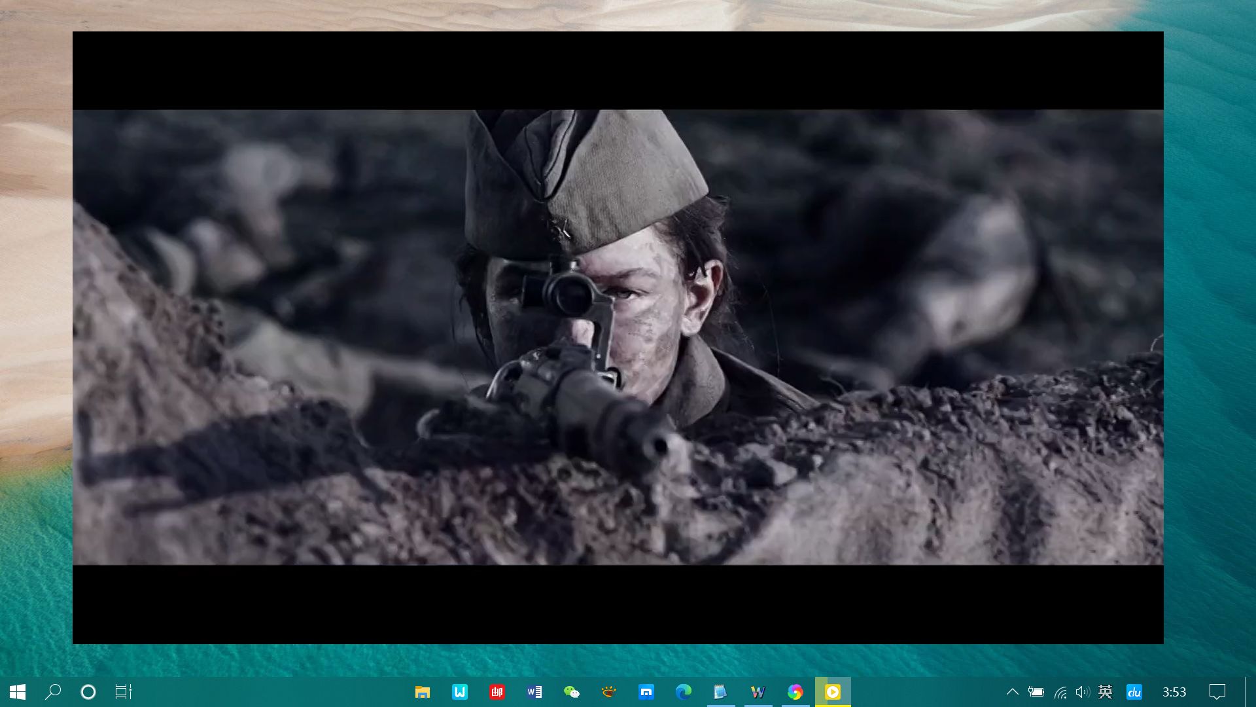This screenshot has height=707, width=1256.
Task: Open Task View
Action: (x=124, y=692)
